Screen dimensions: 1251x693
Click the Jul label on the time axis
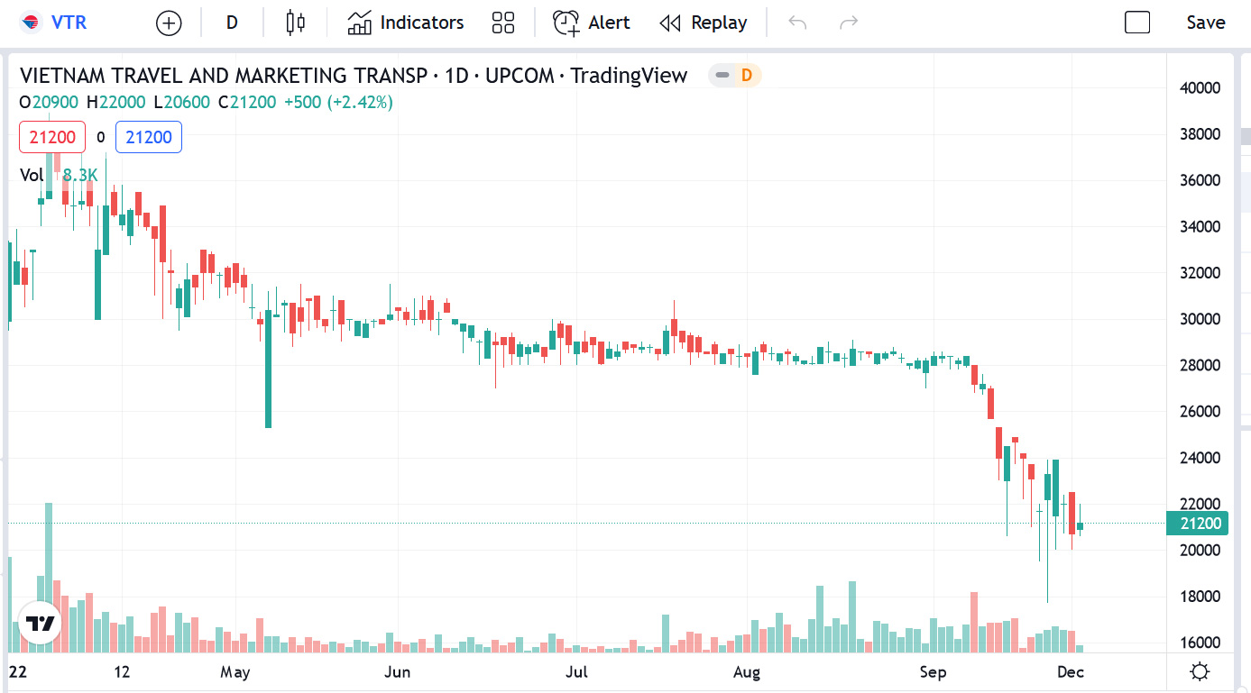(x=576, y=672)
